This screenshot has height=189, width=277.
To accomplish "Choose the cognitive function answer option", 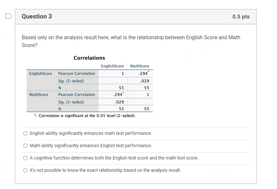I will (25, 158).
